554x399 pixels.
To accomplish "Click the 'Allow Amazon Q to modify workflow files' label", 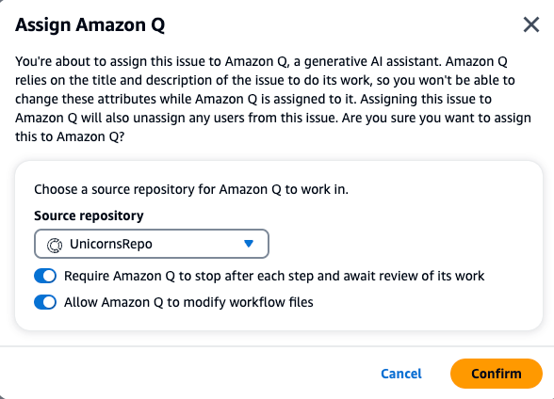I will tap(188, 302).
